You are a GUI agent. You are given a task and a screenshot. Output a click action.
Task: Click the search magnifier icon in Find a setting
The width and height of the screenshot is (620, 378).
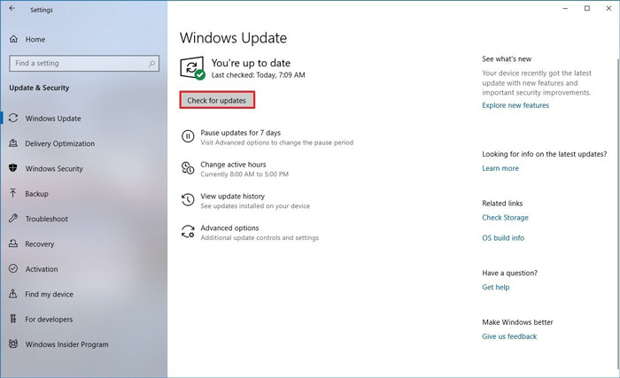(152, 64)
